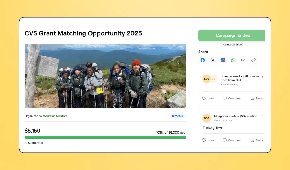Click the Turkey Trot donation message
This screenshot has height=170, width=290.
(x=212, y=128)
